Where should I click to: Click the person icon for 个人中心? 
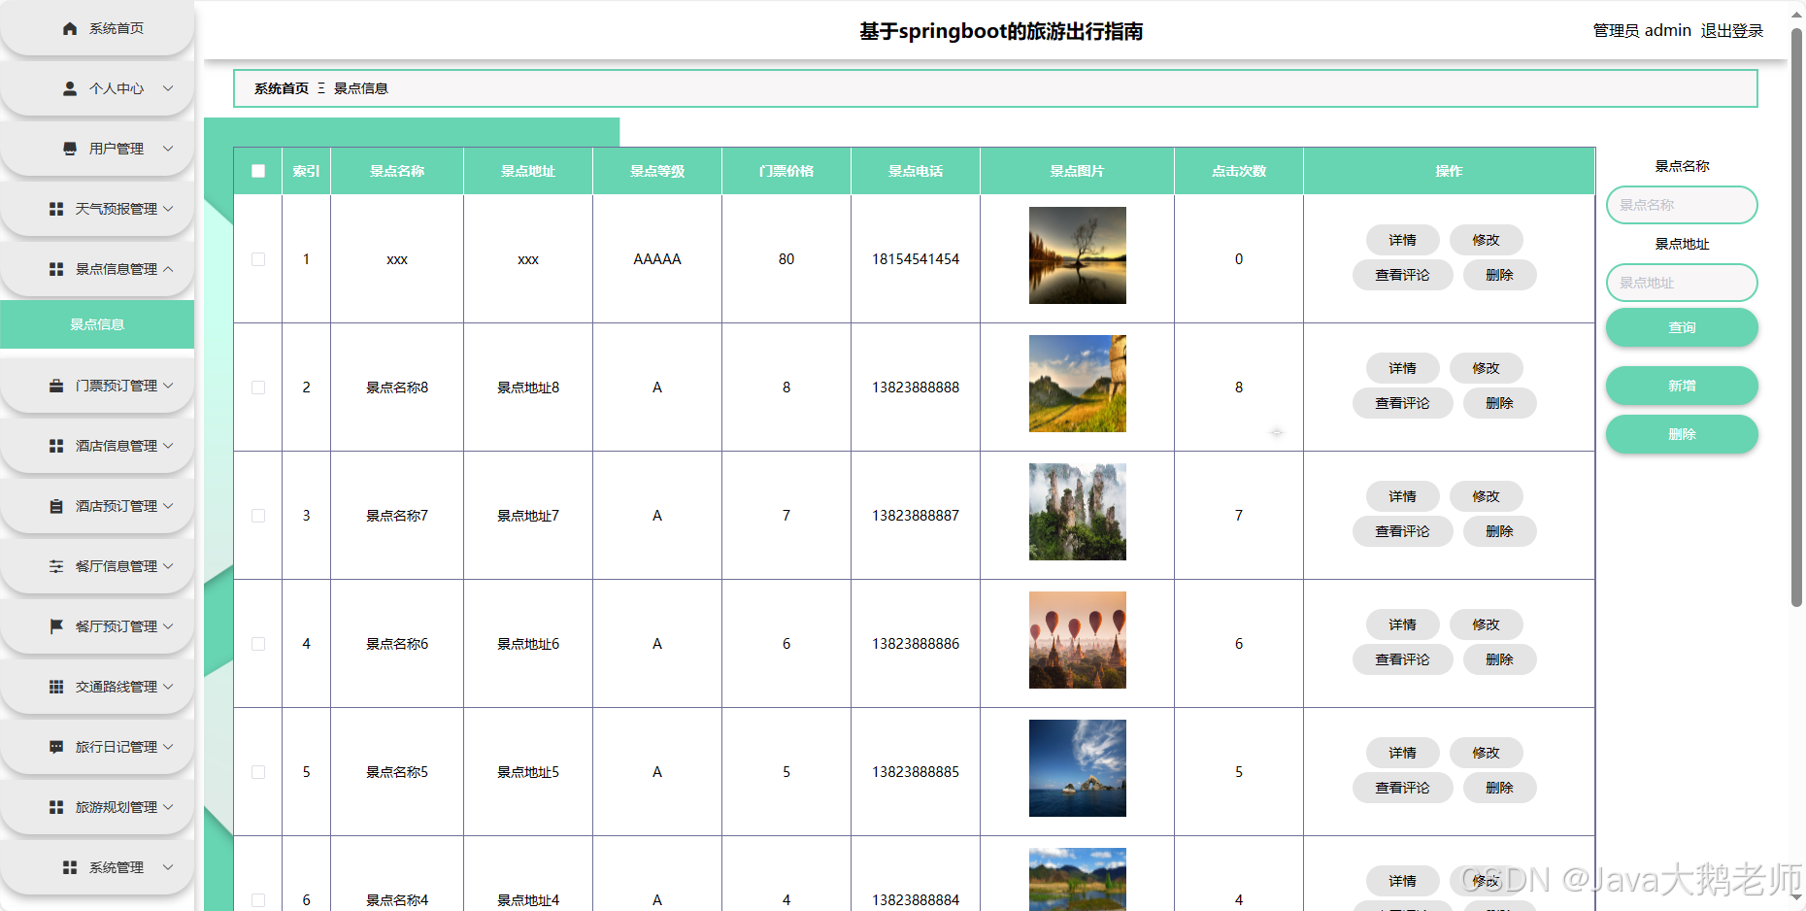[x=70, y=88]
